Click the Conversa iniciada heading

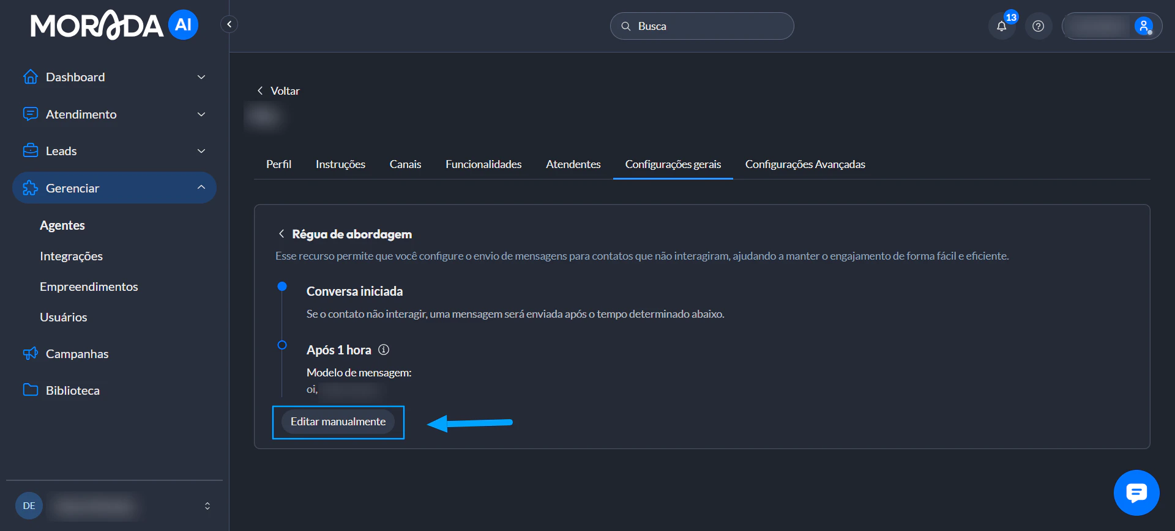(x=354, y=291)
